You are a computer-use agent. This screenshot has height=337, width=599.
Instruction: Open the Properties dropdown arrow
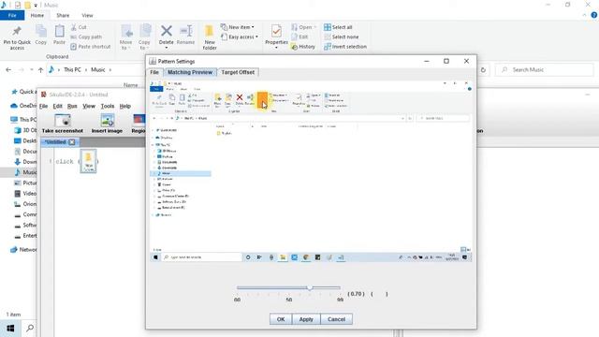[x=276, y=48]
